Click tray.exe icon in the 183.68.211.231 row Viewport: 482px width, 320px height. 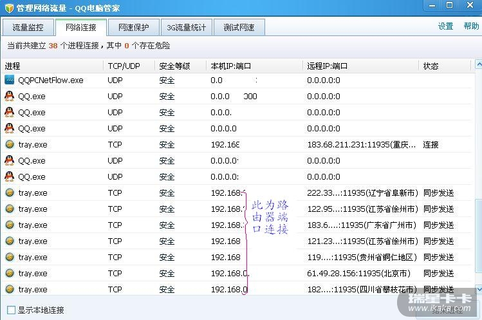coord(10,144)
